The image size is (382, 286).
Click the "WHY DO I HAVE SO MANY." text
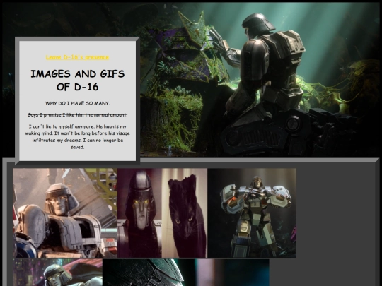[x=78, y=103]
